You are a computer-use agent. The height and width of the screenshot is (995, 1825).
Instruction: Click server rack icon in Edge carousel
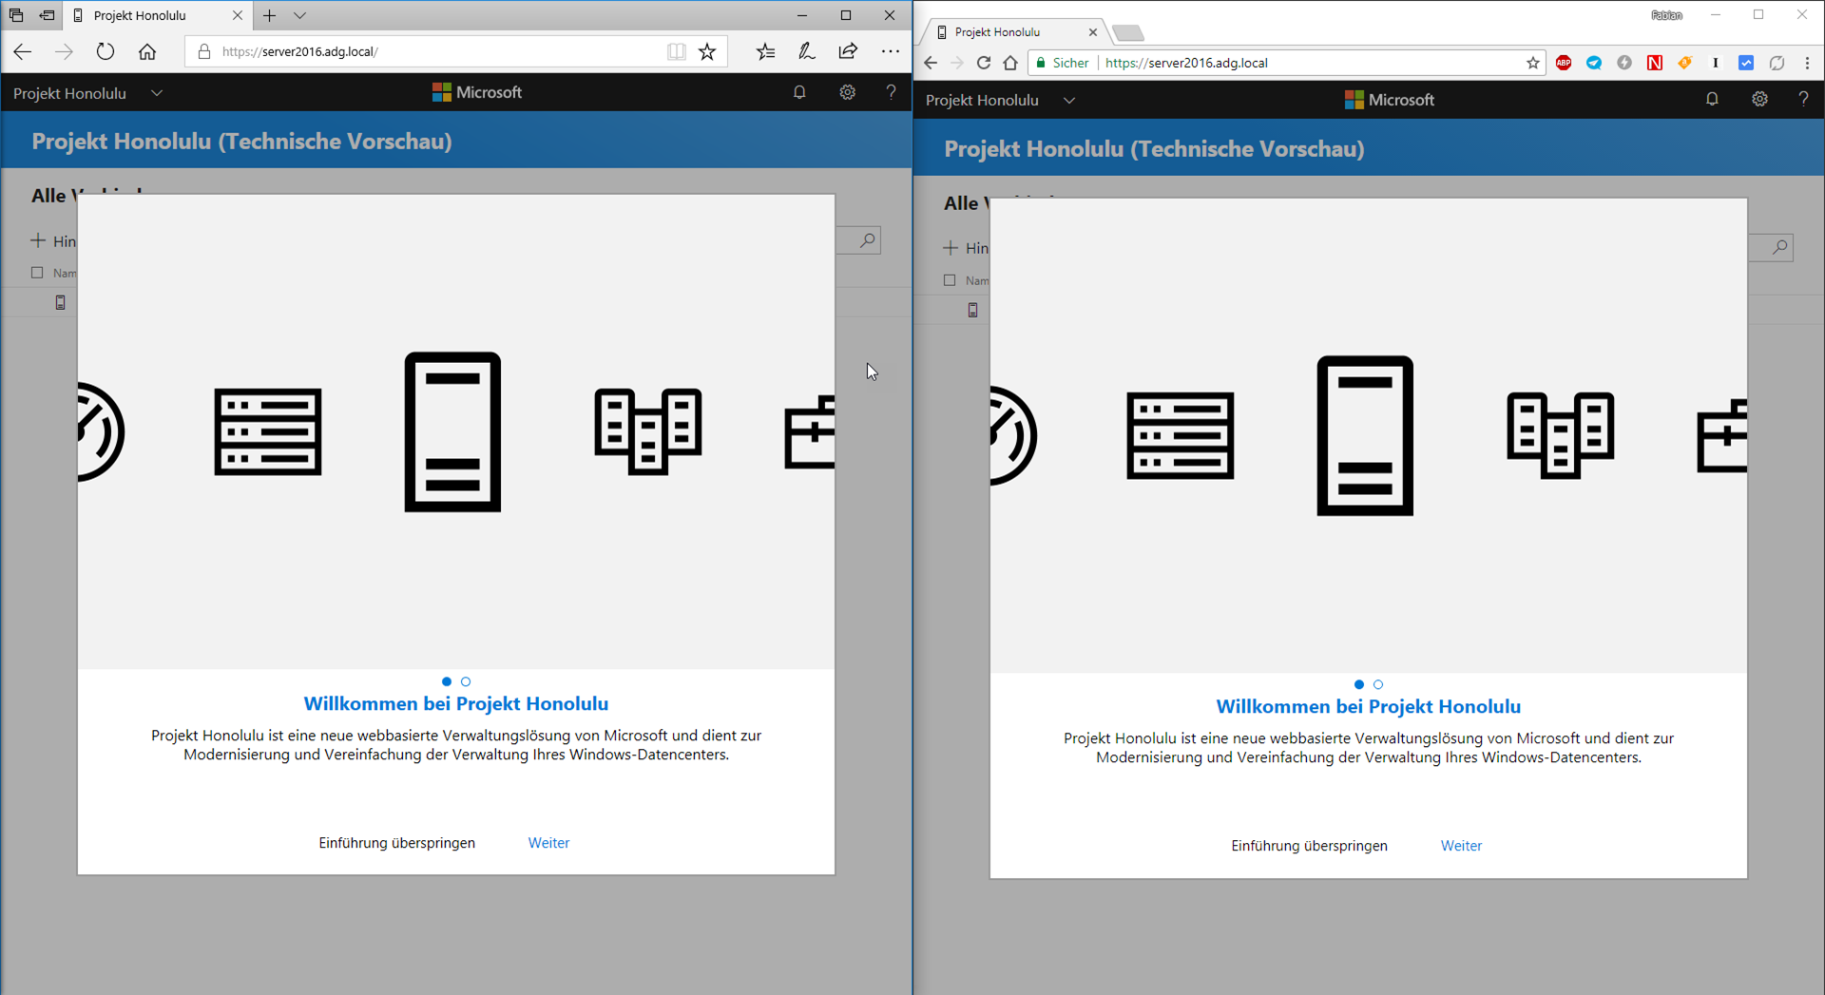(x=268, y=431)
